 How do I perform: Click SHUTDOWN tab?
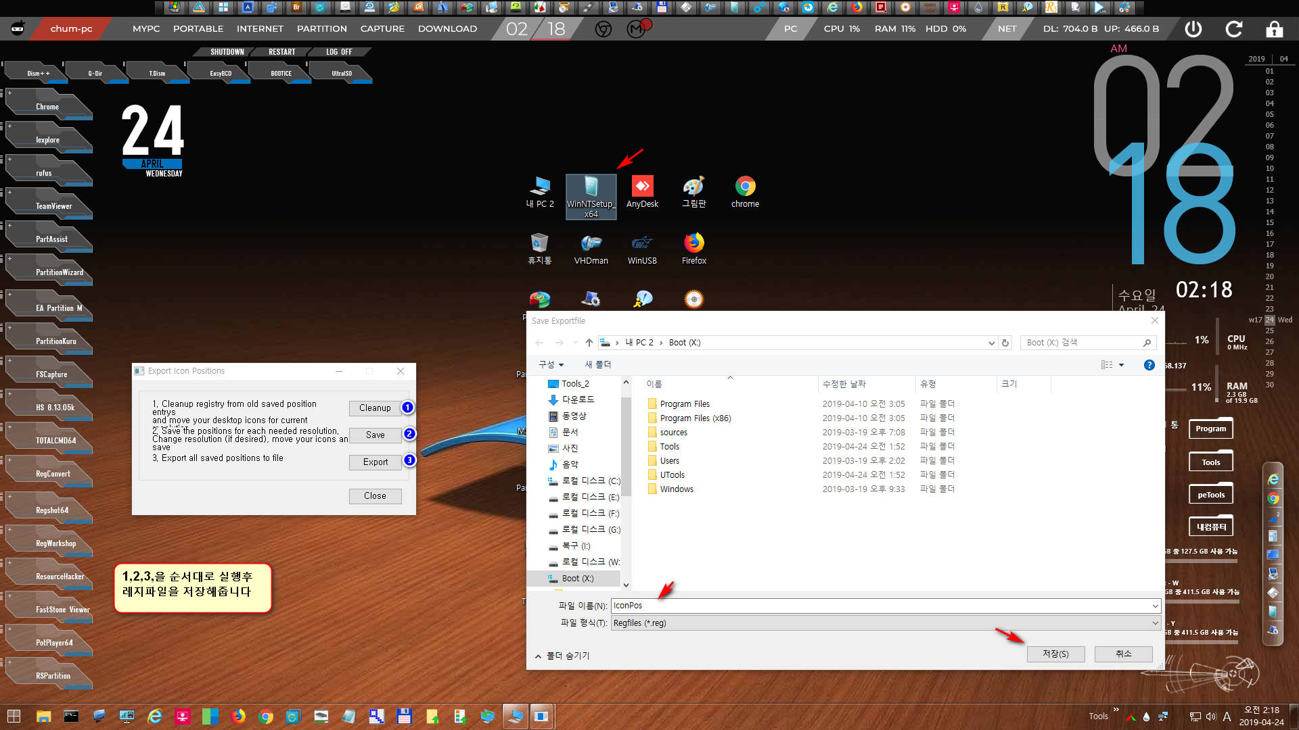(x=227, y=52)
